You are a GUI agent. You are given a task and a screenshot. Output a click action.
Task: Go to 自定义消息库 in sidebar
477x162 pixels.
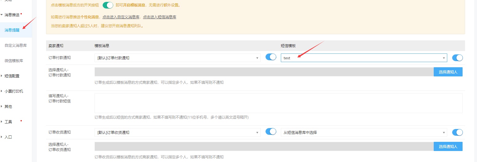coord(16,46)
